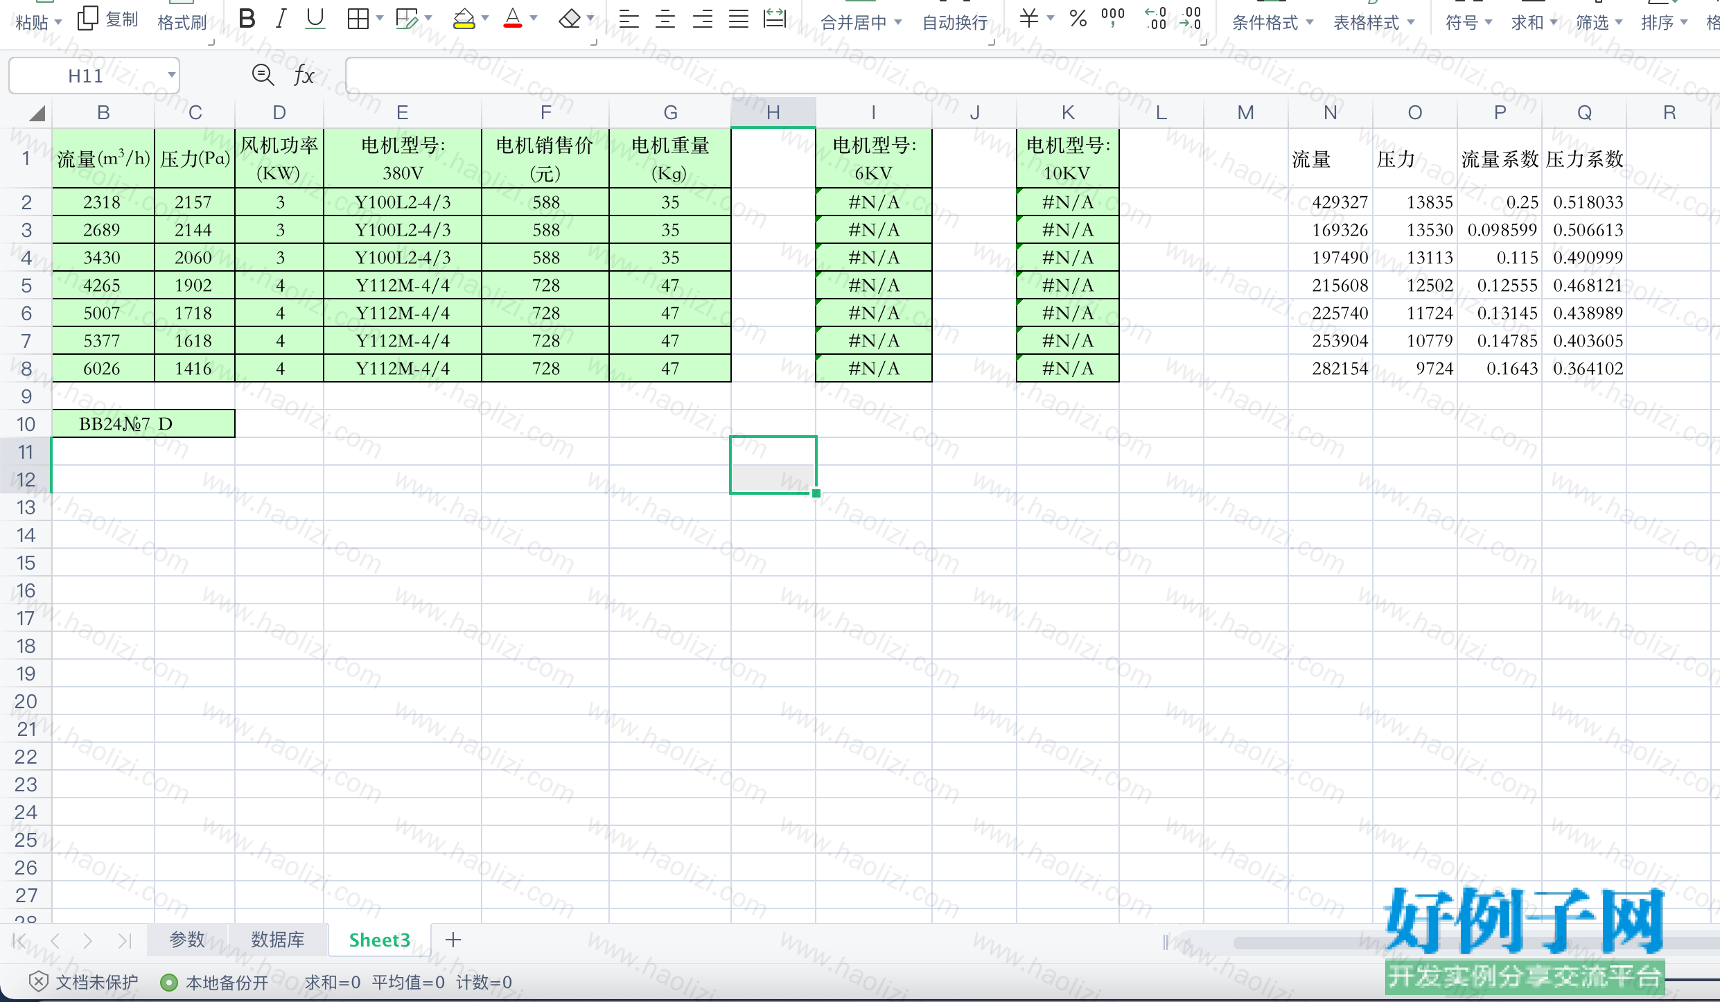The height and width of the screenshot is (1002, 1720).
Task: Click the document unprotected shield icon
Action: 38,981
